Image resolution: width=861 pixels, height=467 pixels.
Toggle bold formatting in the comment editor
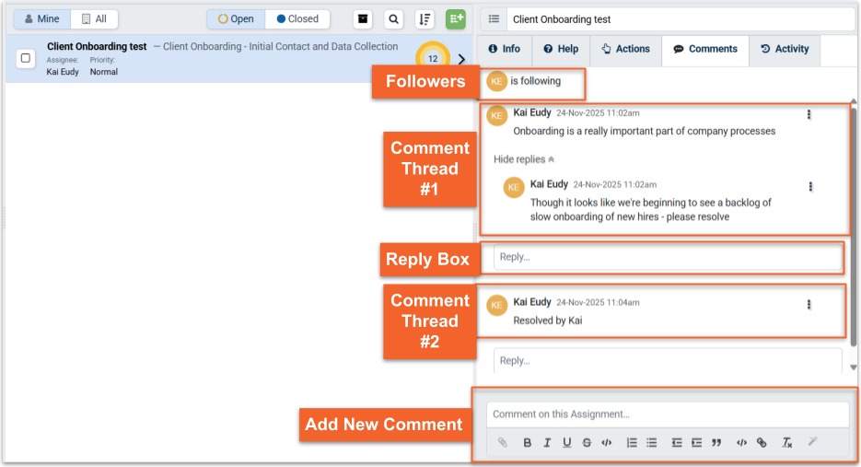coord(527,442)
